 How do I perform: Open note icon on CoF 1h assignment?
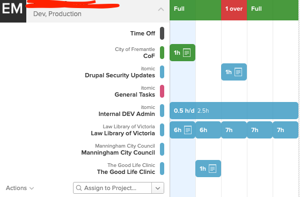[x=187, y=53]
